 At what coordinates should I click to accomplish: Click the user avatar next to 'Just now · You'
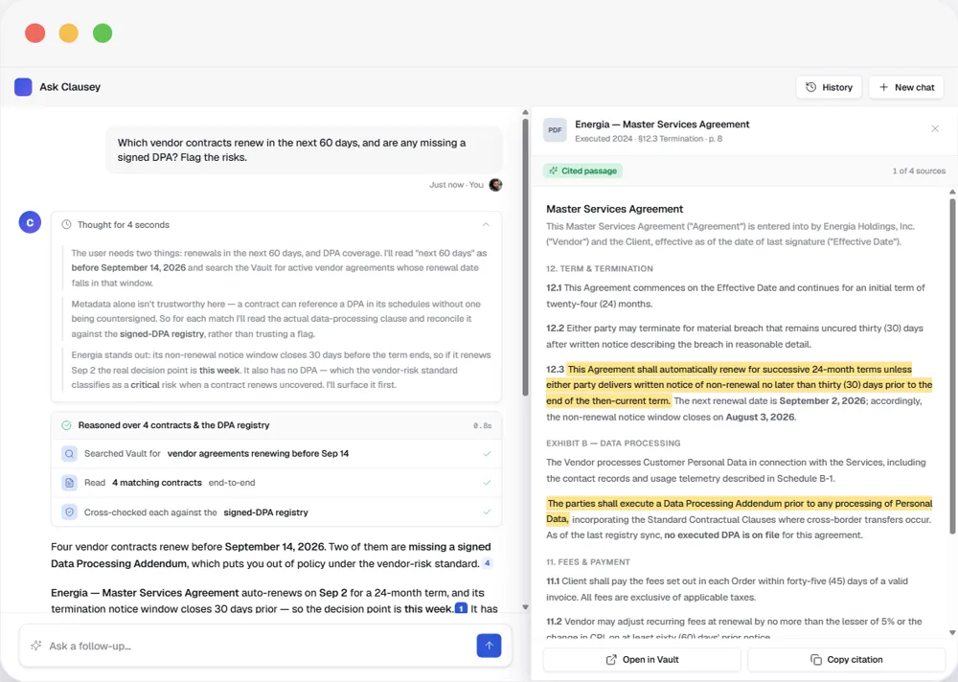[x=495, y=185]
